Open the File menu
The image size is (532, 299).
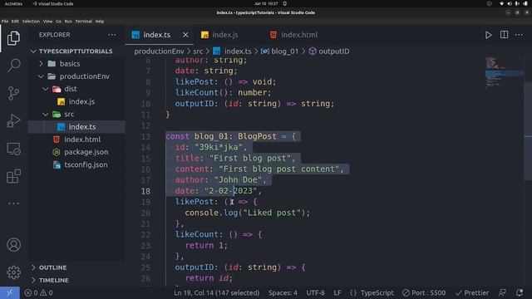tap(5, 21)
